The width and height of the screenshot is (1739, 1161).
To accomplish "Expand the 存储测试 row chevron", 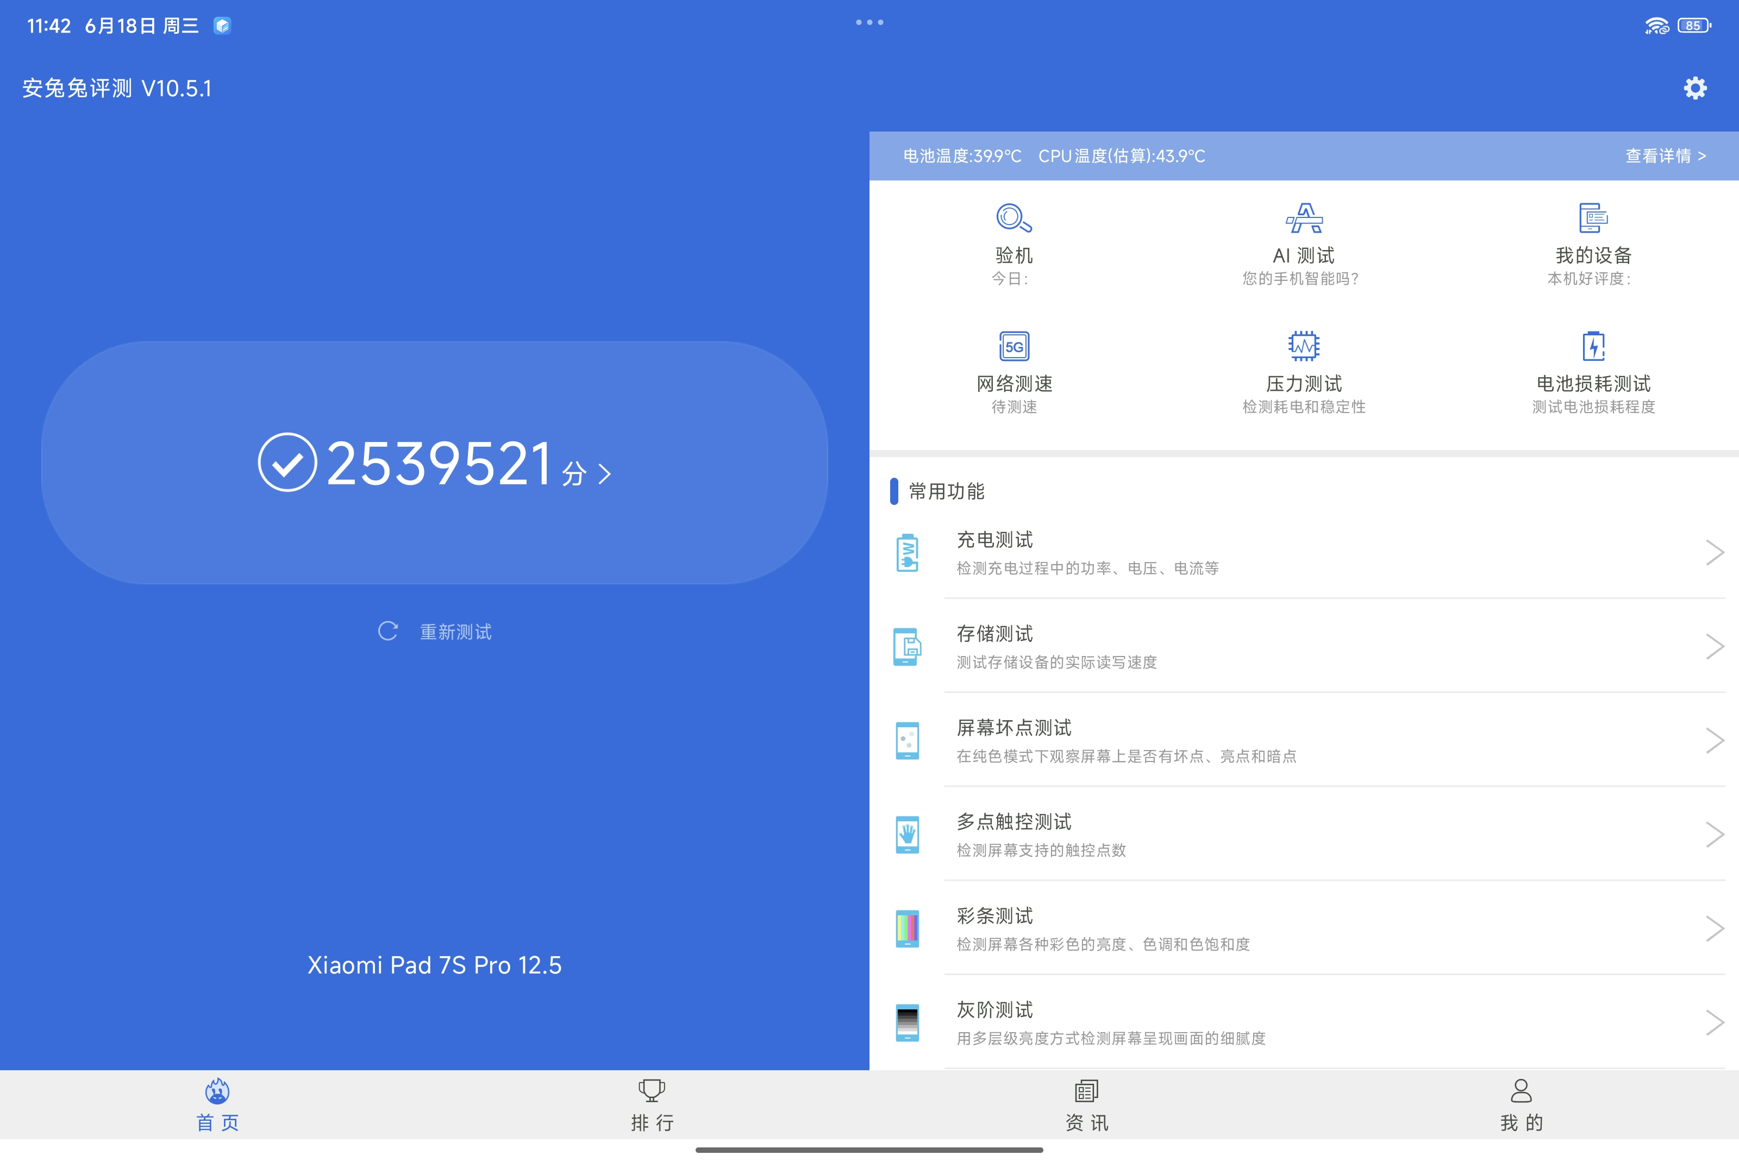I will pyautogui.click(x=1715, y=646).
